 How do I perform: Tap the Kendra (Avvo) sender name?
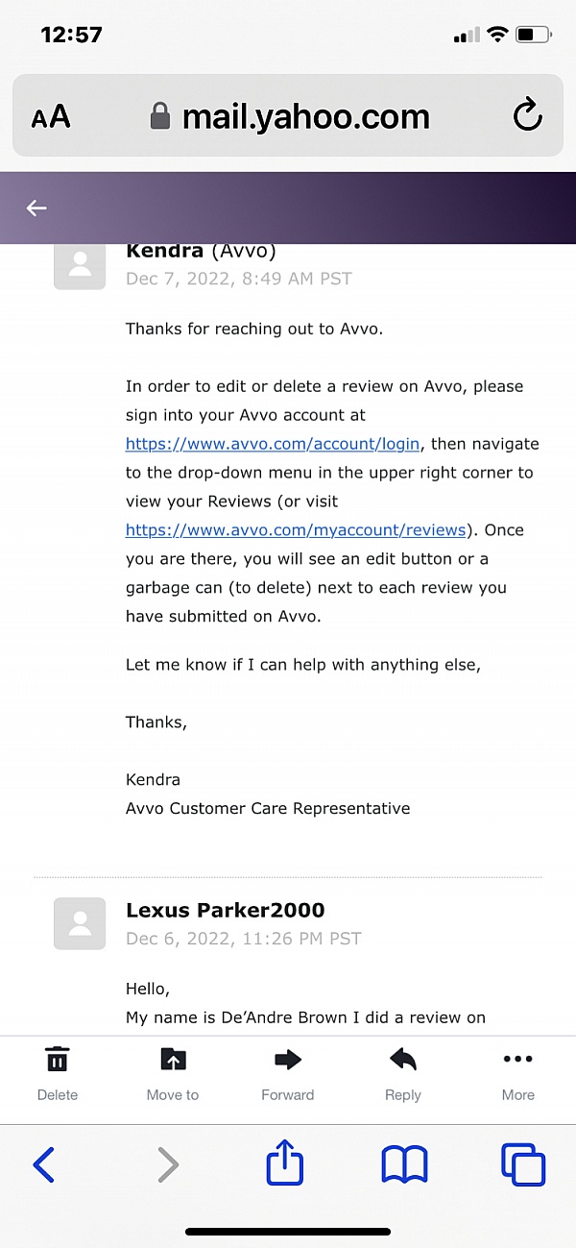coord(201,251)
